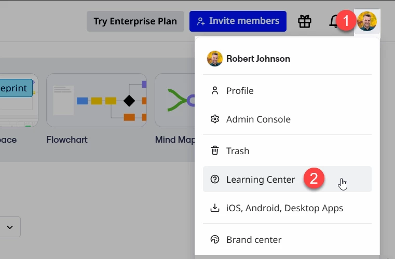Click the Trash bin icon
This screenshot has width=395, height=259.
(x=215, y=151)
